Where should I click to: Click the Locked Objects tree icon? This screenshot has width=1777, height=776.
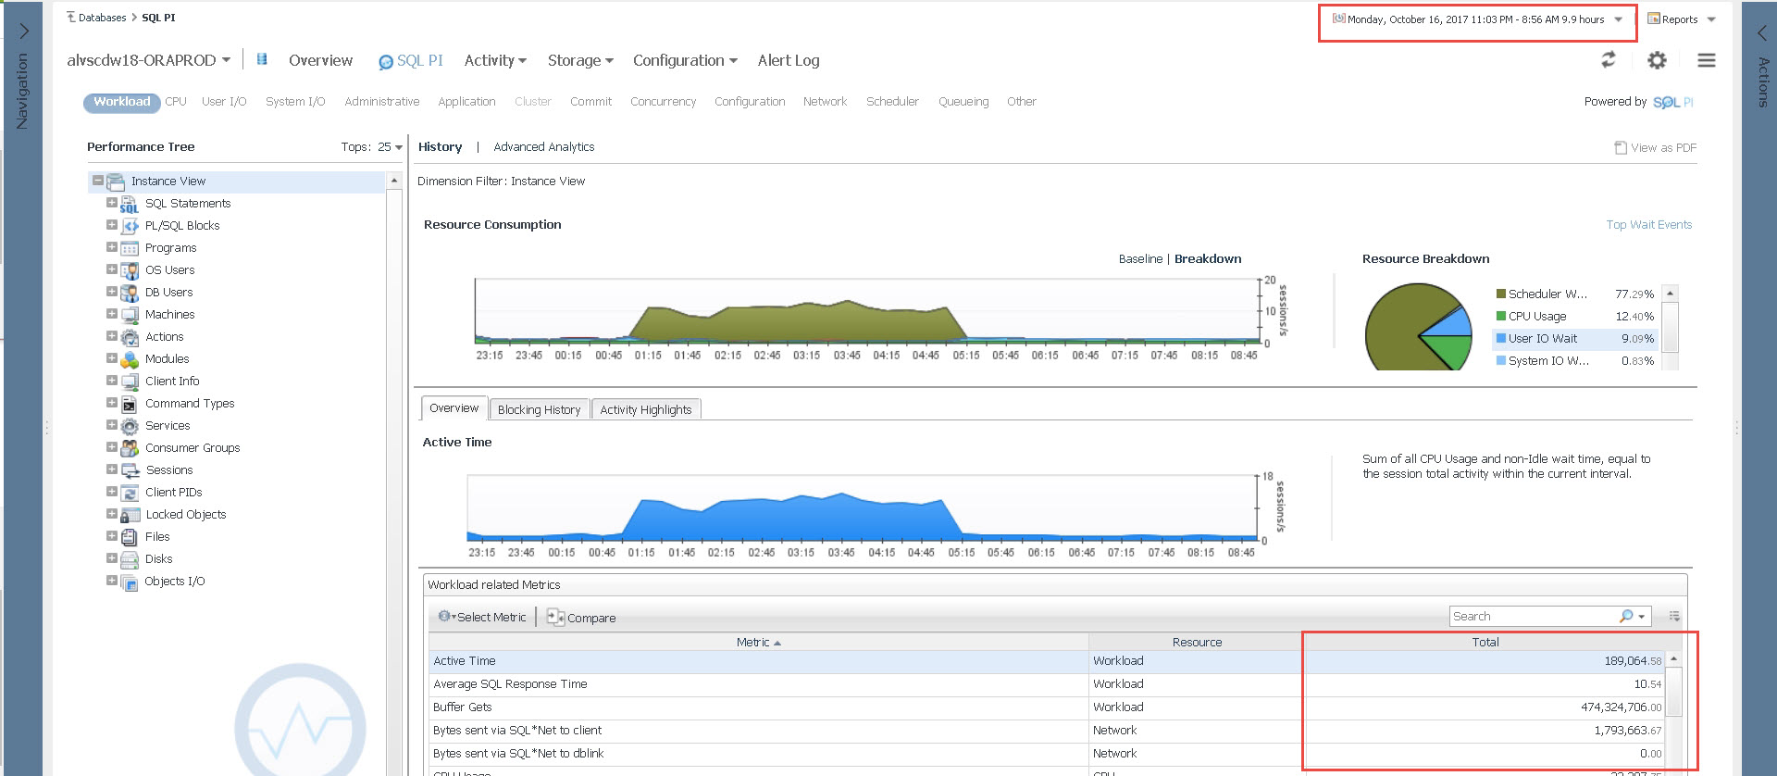pyautogui.click(x=130, y=515)
